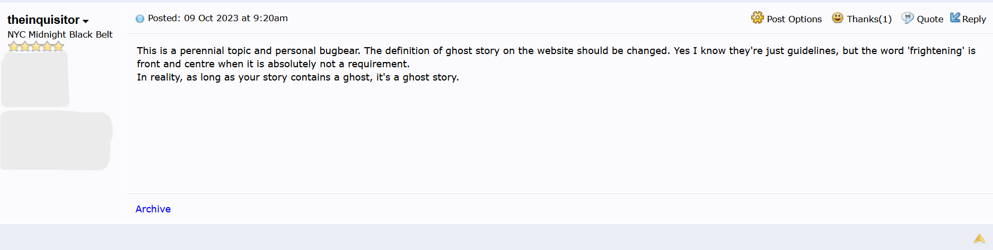
Task: Click the post's first line about bugbear
Action: 556,51
